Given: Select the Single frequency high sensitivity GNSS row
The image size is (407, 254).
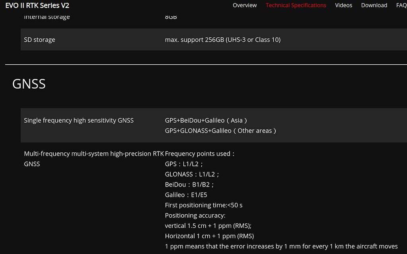Looking at the screenshot, I should [78, 120].
